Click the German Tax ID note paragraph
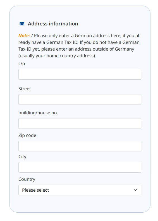Screen dimensions: 158x221 [x=80, y=46]
